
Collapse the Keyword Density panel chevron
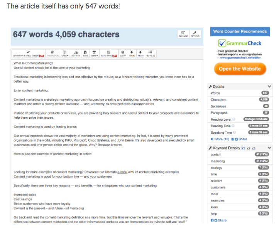click(x=269, y=148)
